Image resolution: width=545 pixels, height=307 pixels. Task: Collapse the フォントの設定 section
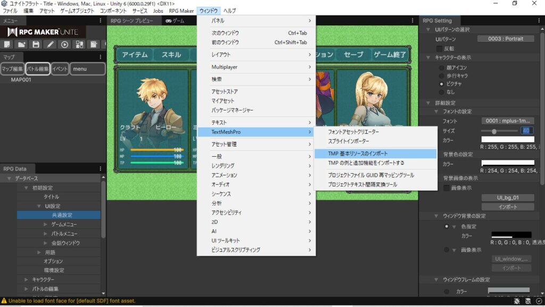point(436,112)
